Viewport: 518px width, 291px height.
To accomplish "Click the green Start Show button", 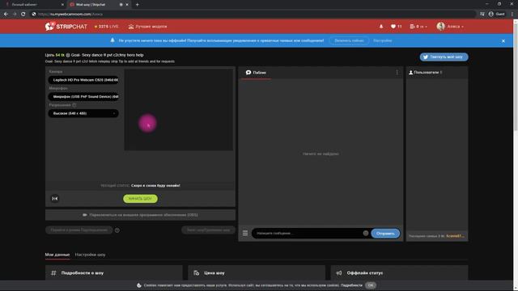I will pyautogui.click(x=140, y=199).
